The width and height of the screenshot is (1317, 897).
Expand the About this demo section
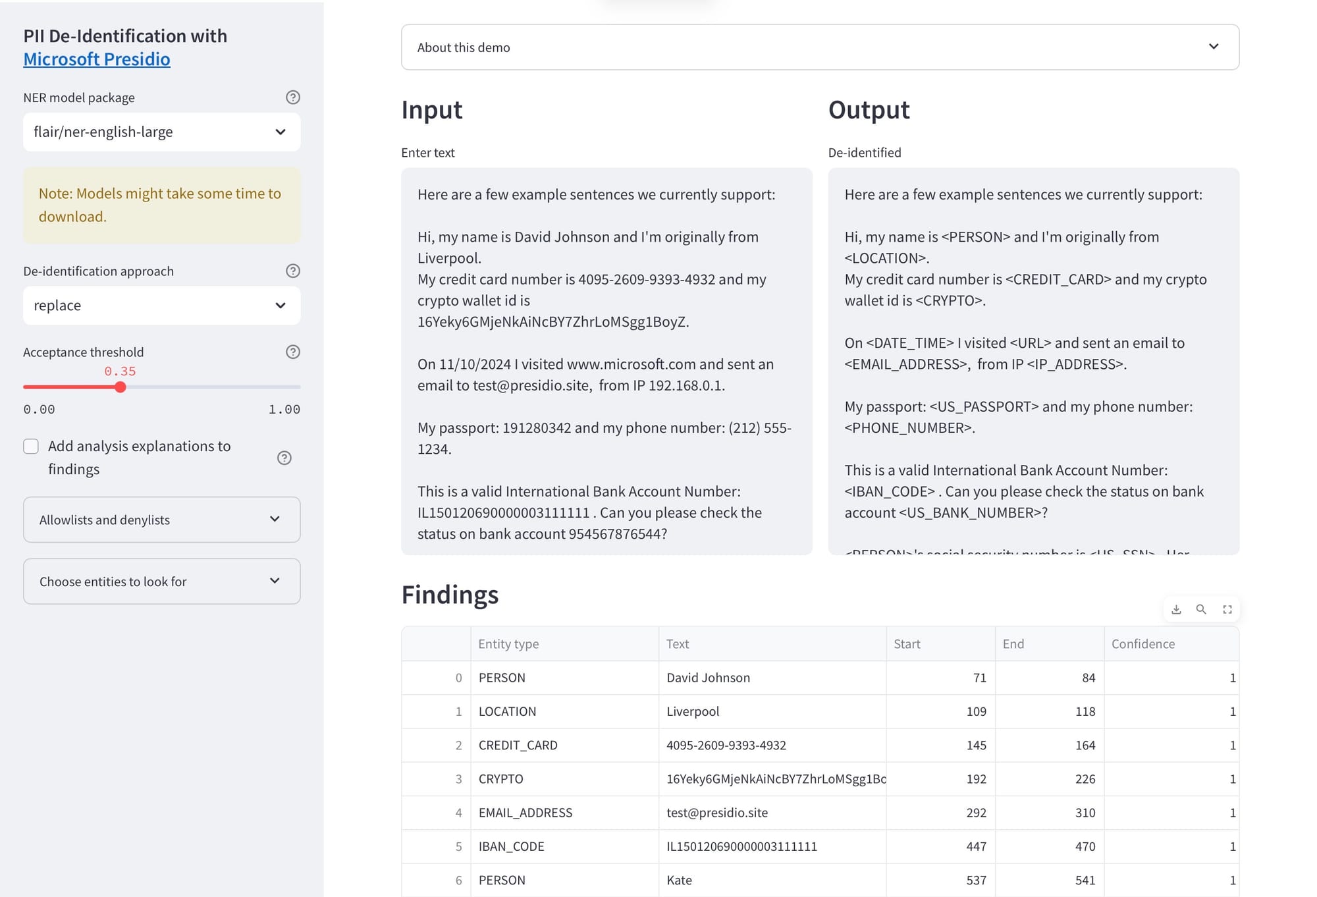click(x=820, y=47)
